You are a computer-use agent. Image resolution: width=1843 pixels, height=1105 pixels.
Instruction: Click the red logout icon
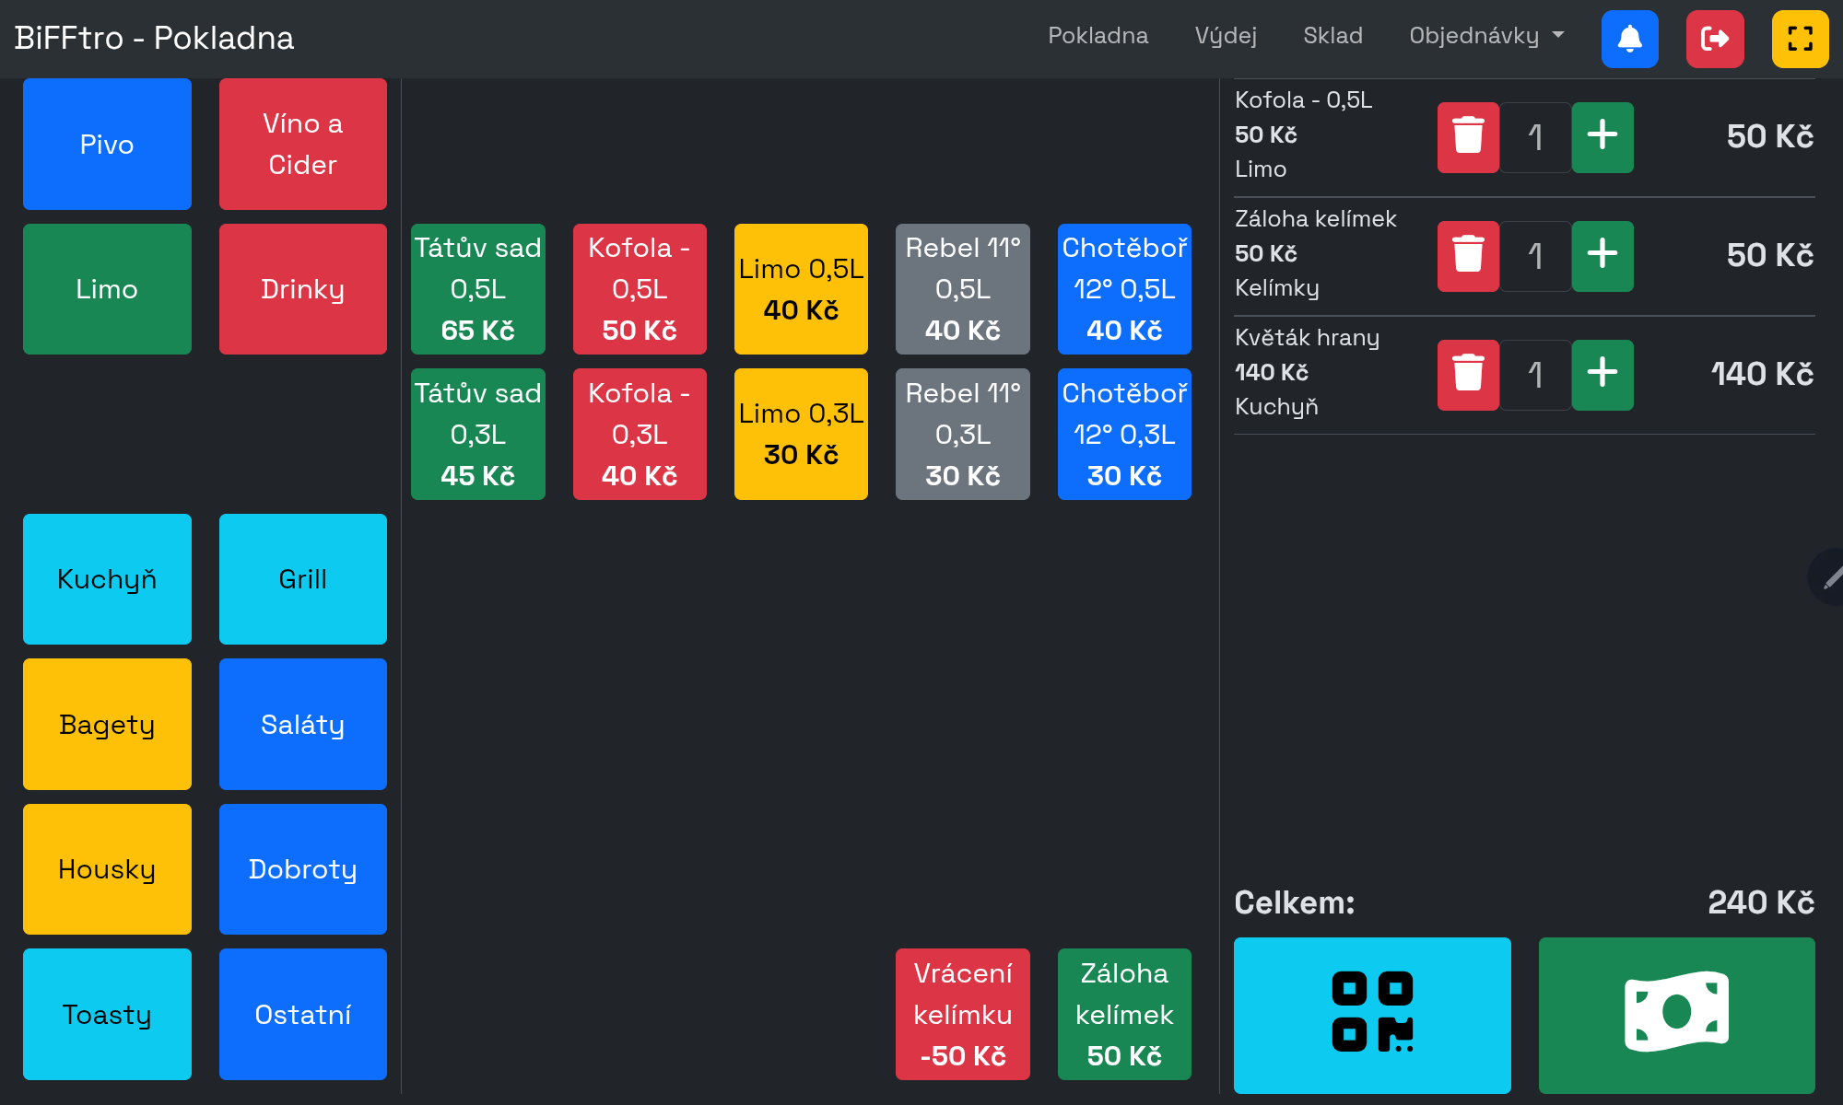click(x=1714, y=39)
